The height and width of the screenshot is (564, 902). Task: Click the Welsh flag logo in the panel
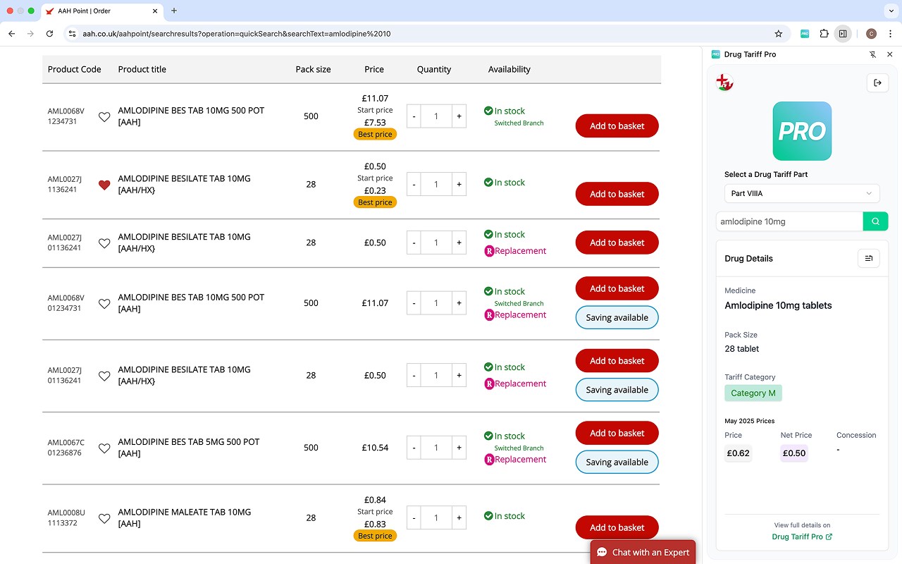coord(724,82)
